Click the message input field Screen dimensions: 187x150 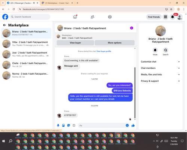(x=102, y=125)
